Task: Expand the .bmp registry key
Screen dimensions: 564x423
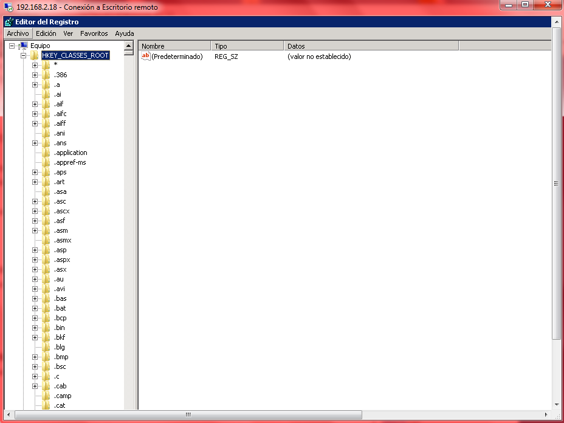Action: click(x=35, y=357)
